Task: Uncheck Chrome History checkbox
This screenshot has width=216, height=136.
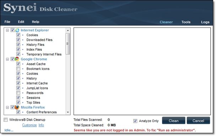Action: point(18,78)
